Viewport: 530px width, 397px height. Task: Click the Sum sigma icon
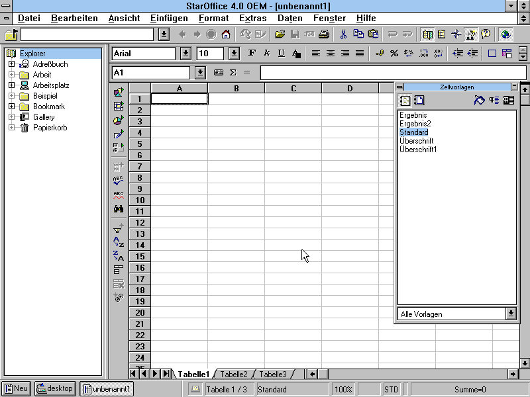tap(233, 73)
